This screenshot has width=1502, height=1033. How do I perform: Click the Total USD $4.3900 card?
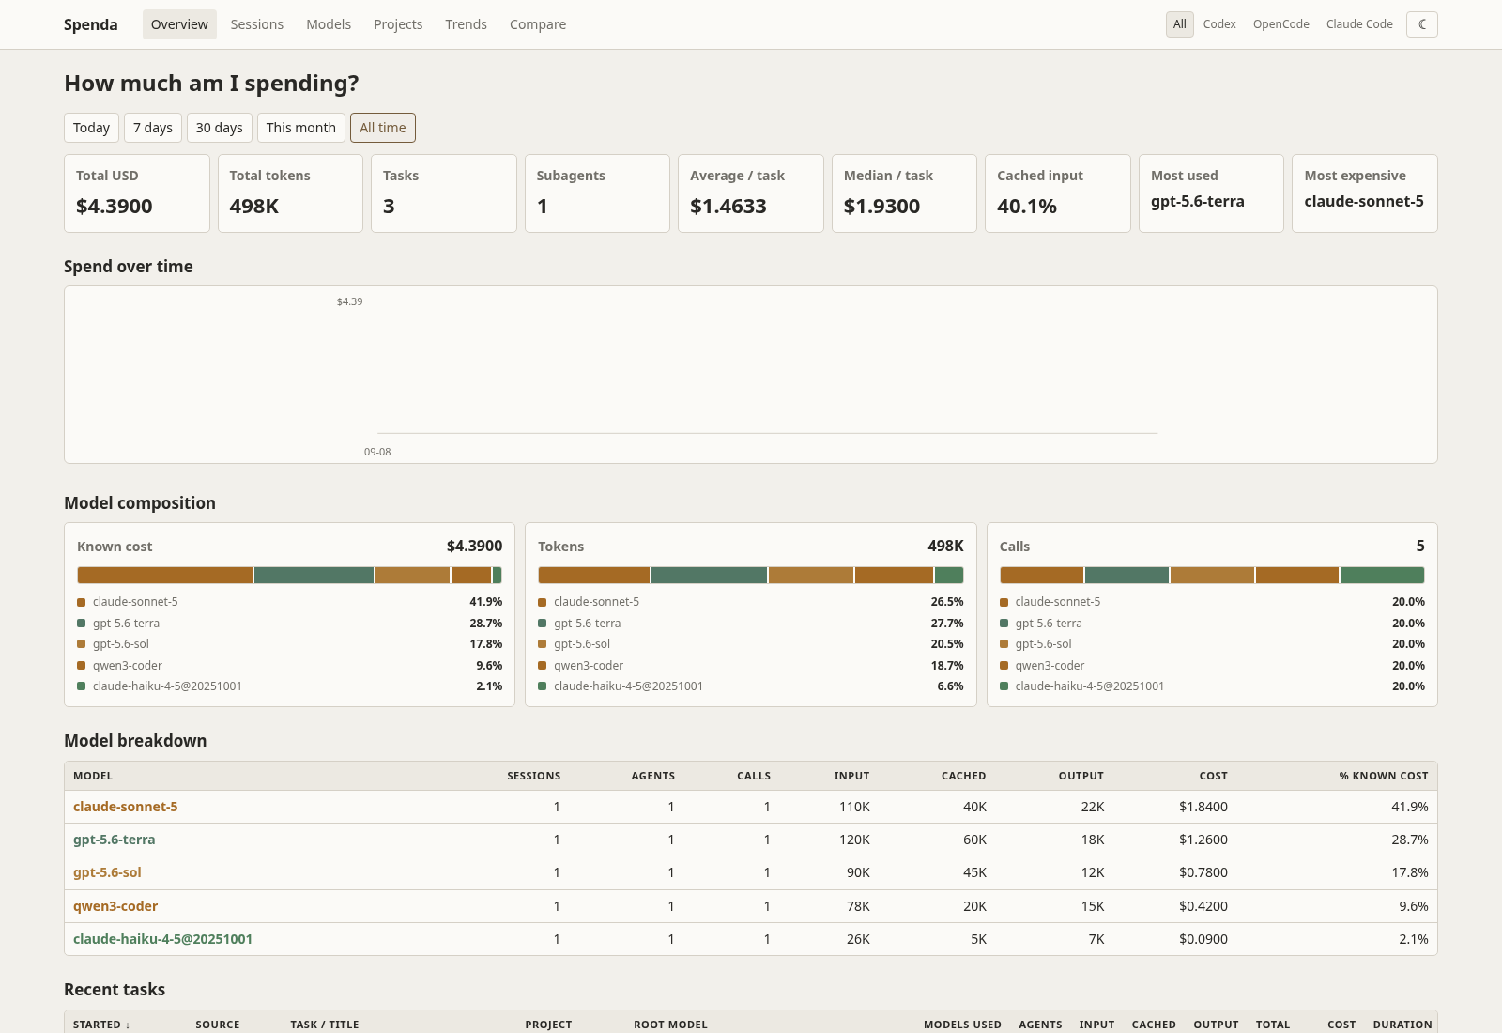(137, 193)
